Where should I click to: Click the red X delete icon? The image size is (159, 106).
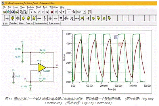pos(52,12)
